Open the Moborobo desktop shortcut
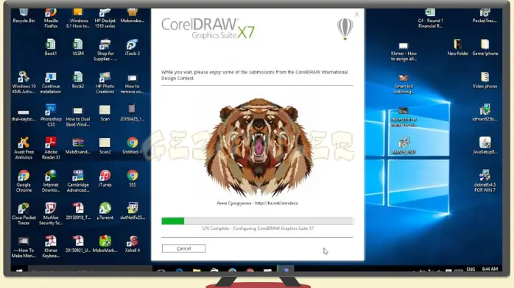Viewport: 514px width, 288px height. tap(132, 15)
